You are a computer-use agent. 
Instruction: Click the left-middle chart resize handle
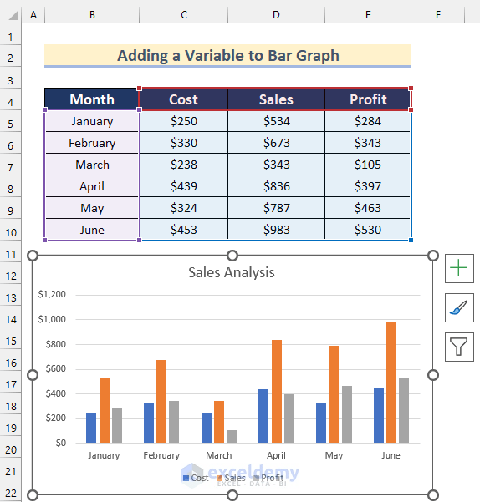(x=33, y=375)
